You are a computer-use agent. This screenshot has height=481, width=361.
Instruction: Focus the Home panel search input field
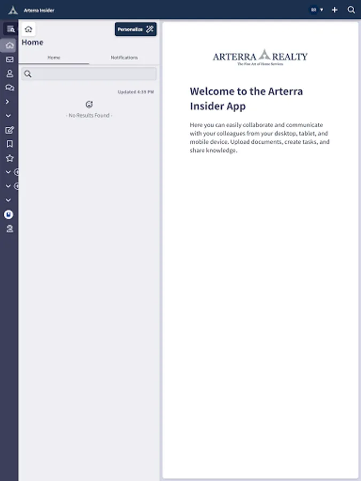click(89, 74)
